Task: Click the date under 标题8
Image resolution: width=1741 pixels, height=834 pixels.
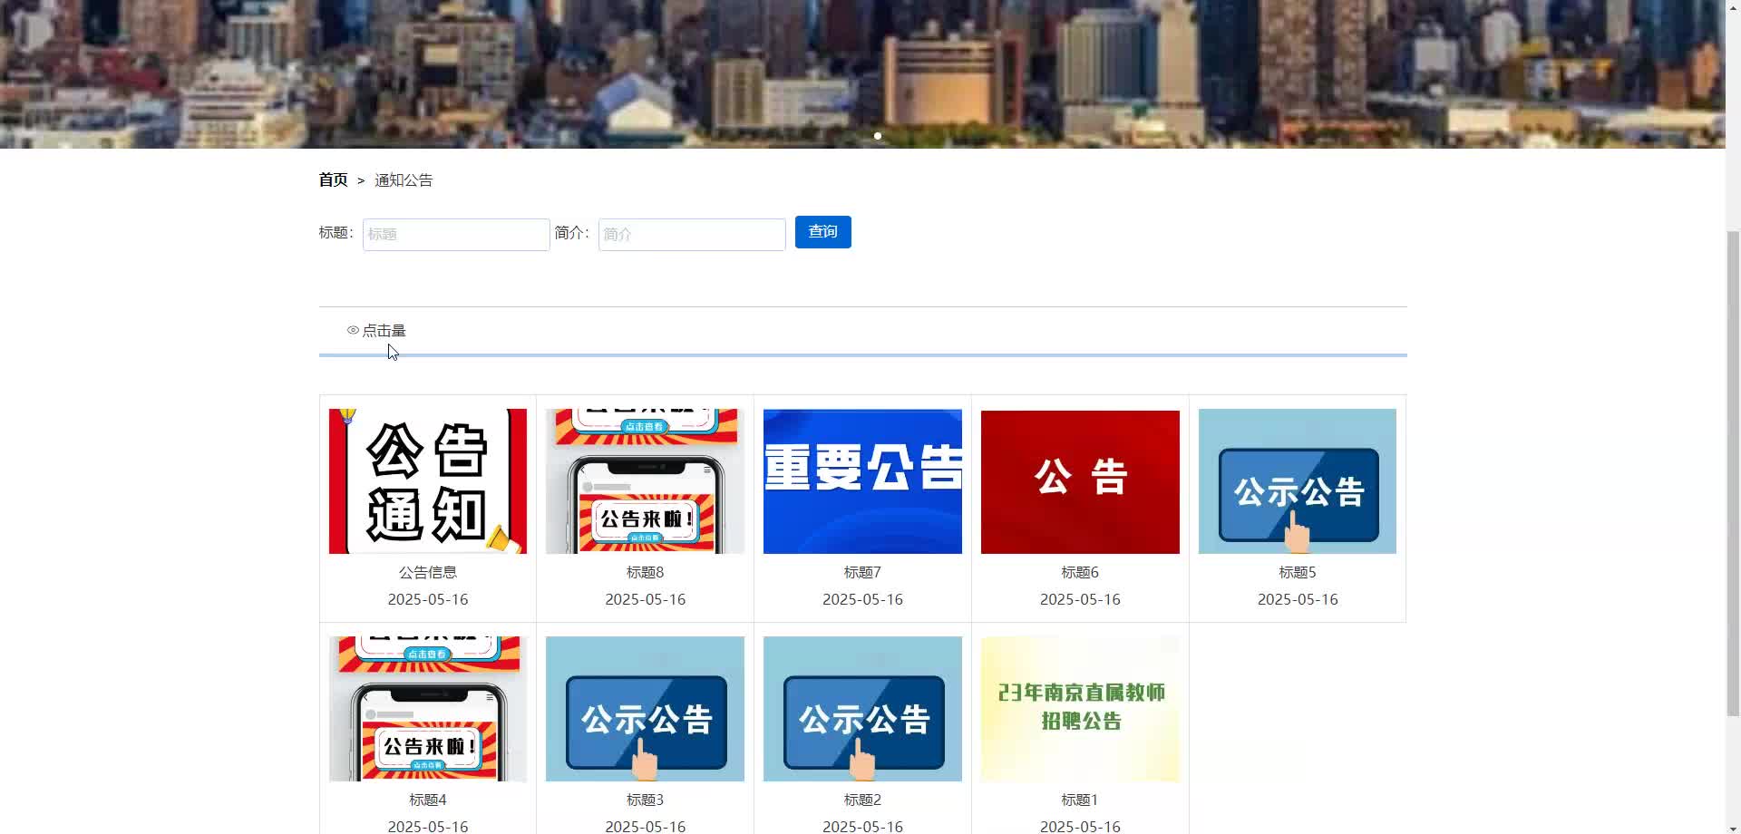Action: point(645,600)
